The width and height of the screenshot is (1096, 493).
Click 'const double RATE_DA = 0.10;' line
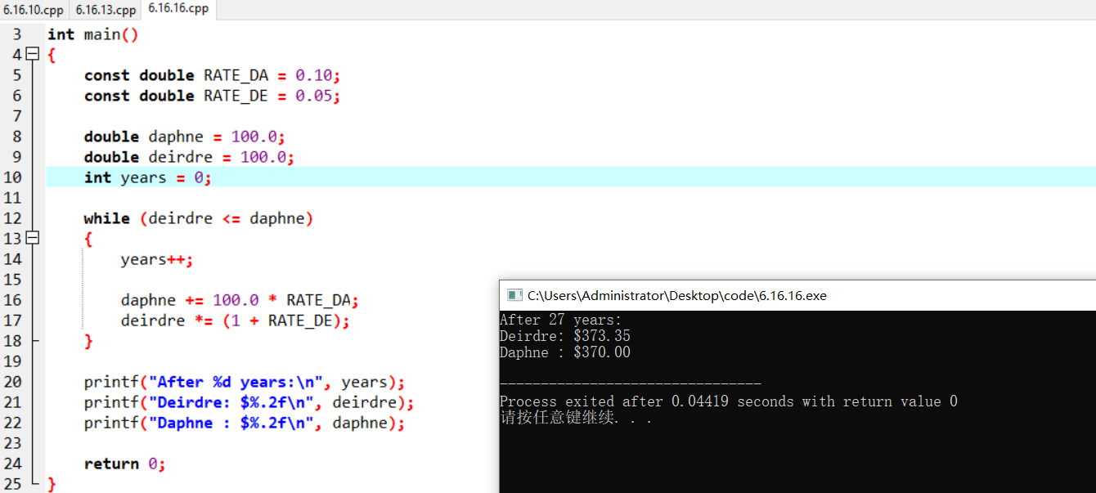[212, 75]
